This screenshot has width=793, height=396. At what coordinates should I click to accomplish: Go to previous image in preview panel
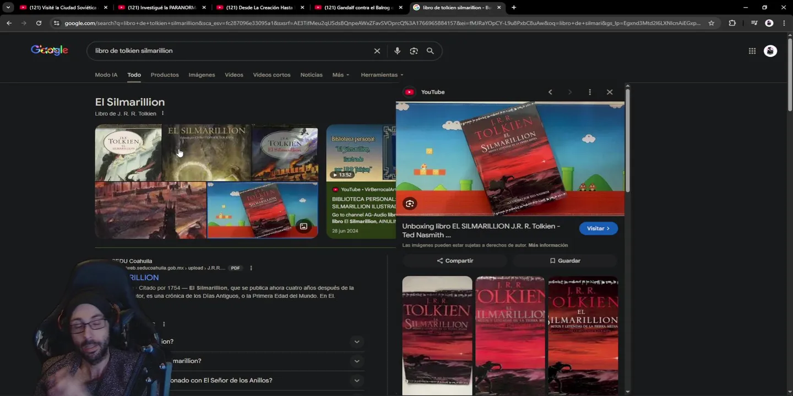550,92
